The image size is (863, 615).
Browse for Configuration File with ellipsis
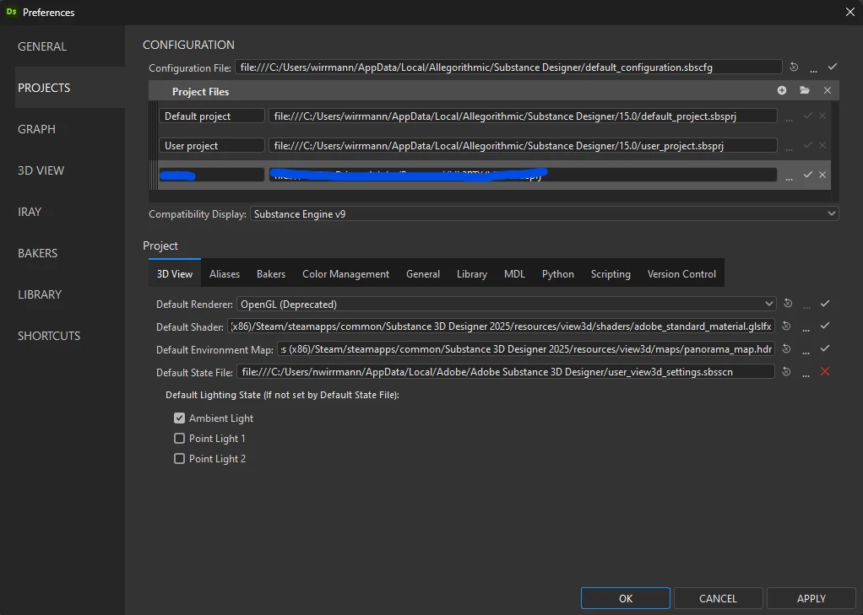click(813, 69)
